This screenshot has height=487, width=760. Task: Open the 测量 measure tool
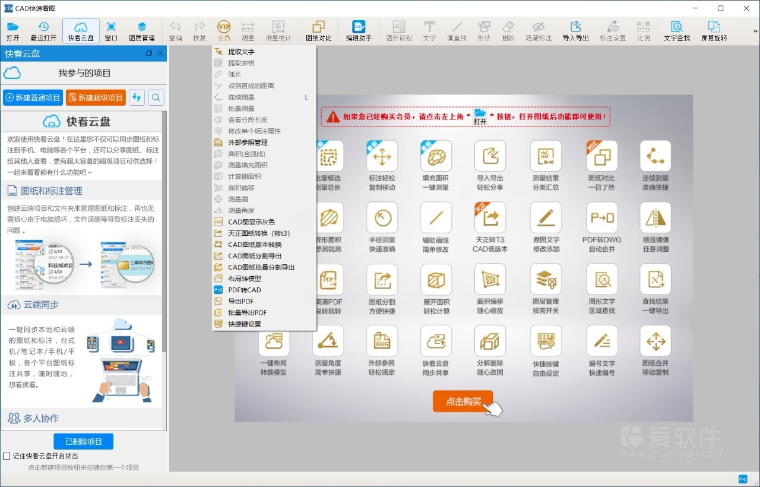248,30
